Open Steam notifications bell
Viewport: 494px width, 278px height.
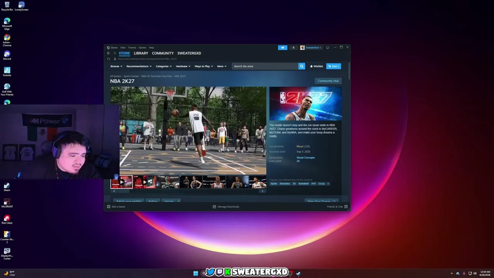(293, 47)
